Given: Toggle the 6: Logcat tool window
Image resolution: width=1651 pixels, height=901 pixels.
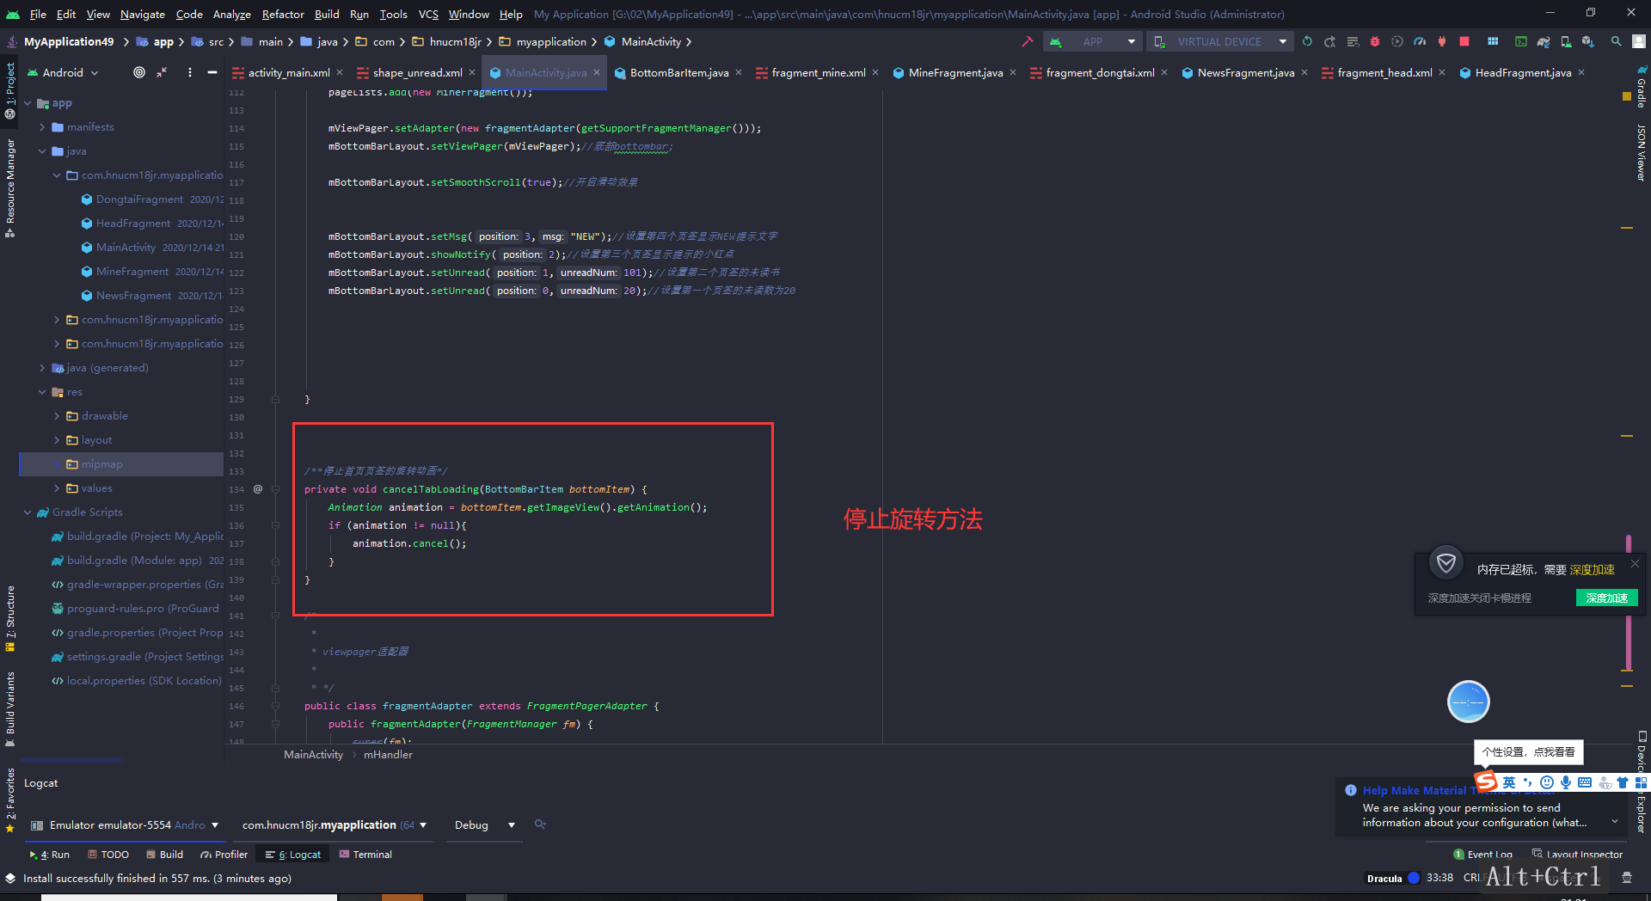Looking at the screenshot, I should coord(293,855).
